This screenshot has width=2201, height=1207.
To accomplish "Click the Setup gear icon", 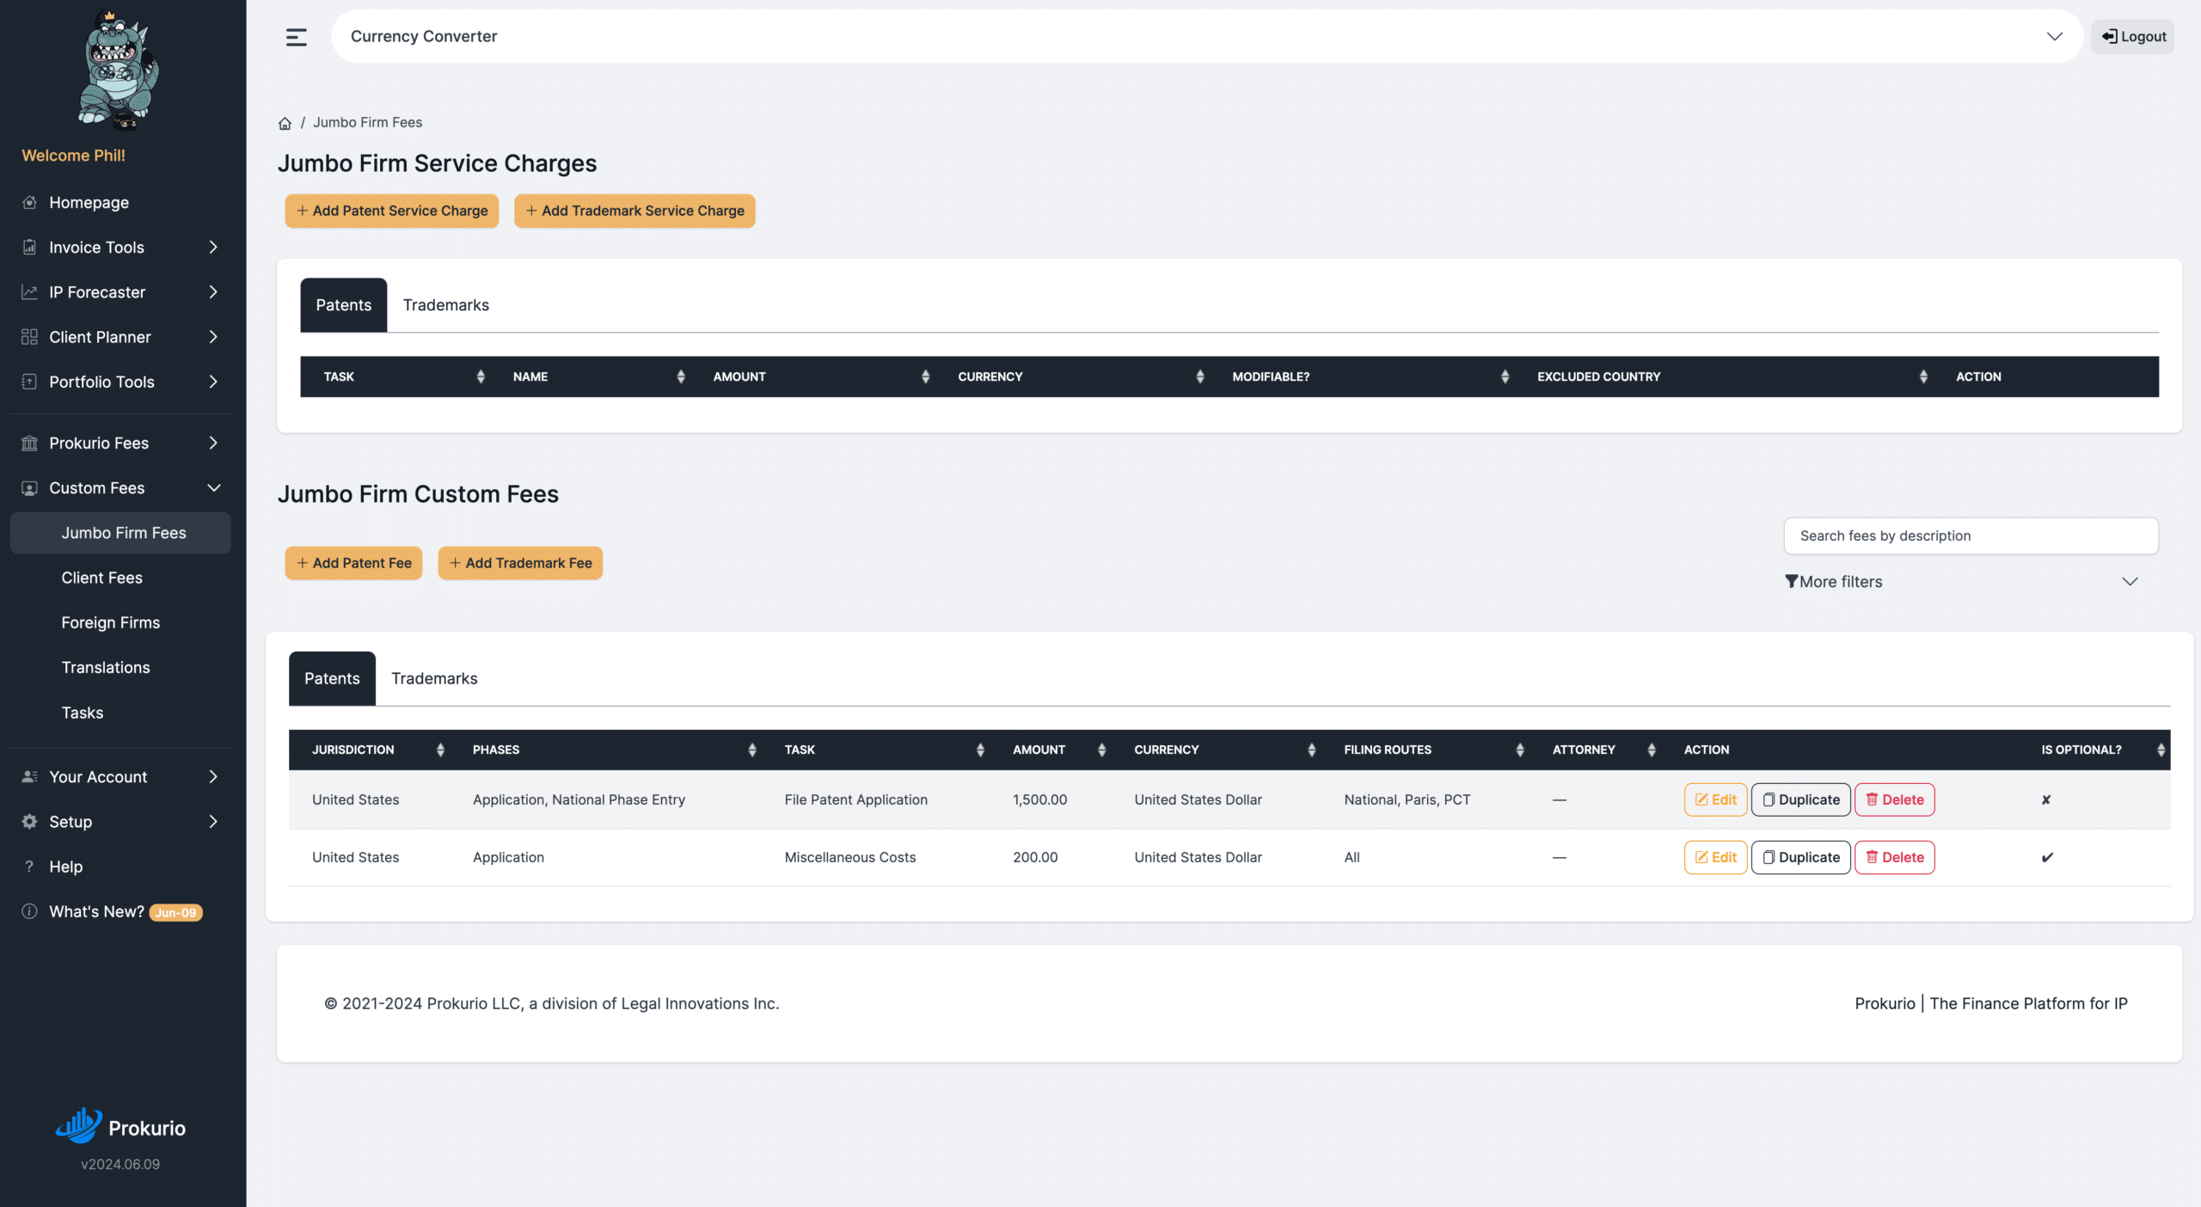I will pos(29,821).
